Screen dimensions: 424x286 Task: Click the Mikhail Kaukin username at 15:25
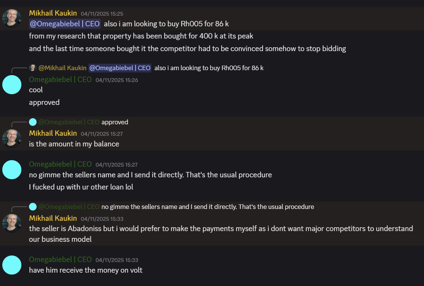(x=53, y=13)
